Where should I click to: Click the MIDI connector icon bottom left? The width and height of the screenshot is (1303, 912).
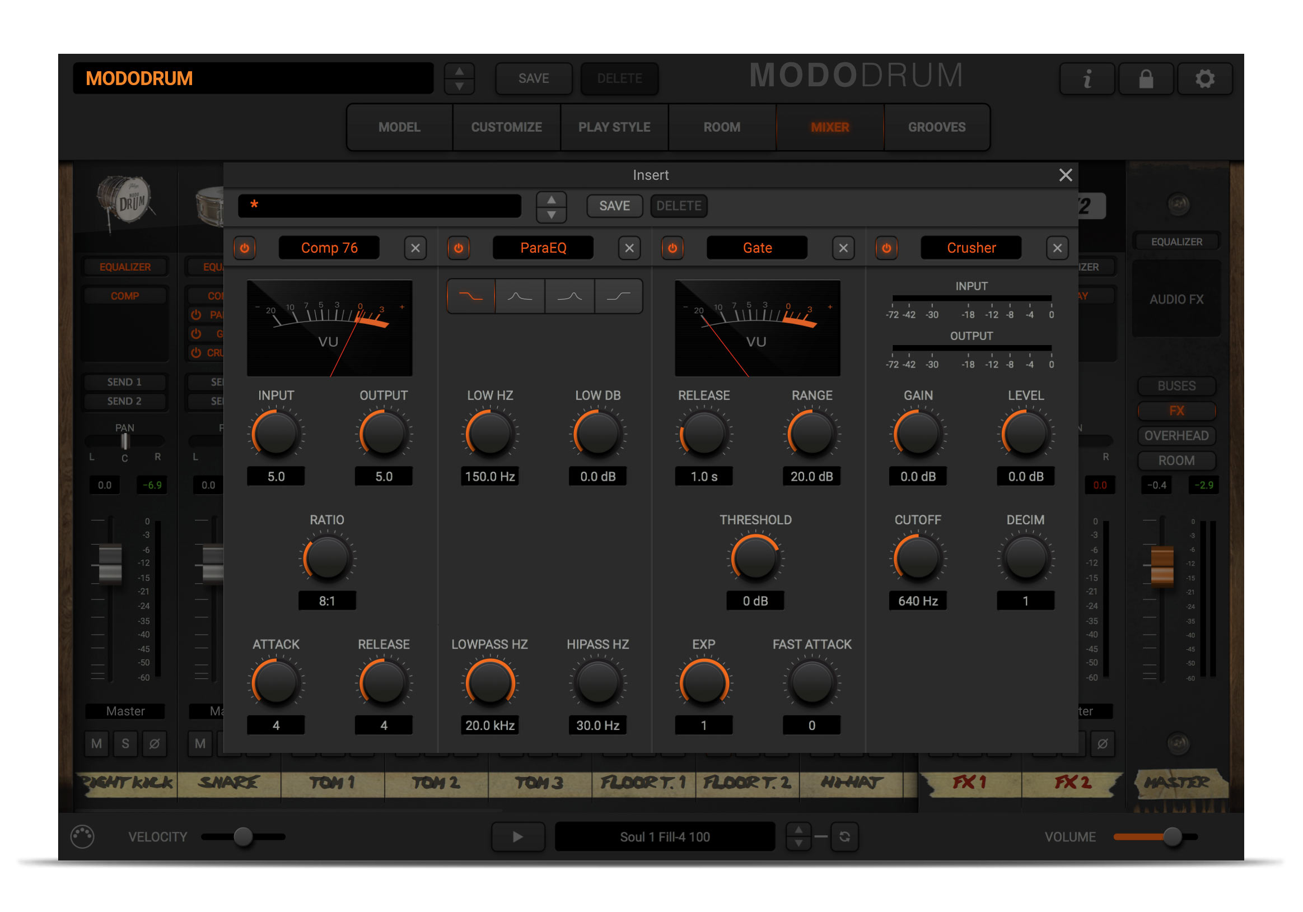82,836
